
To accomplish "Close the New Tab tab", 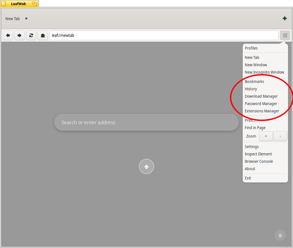I will pyautogui.click(x=26, y=18).
